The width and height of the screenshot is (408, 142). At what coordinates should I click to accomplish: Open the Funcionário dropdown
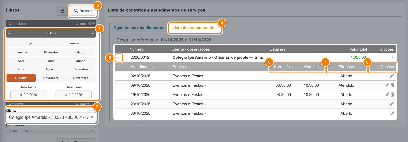51,131
